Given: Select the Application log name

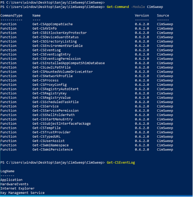Looking at the screenshot, I should [11, 180].
